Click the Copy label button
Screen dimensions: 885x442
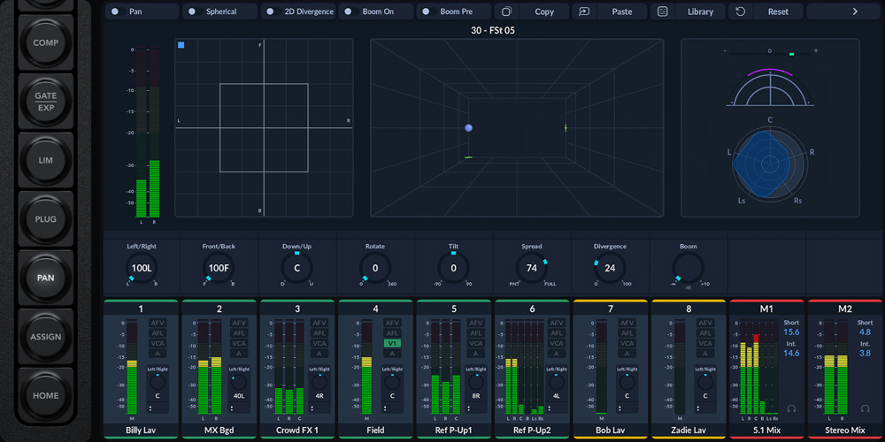click(x=544, y=11)
